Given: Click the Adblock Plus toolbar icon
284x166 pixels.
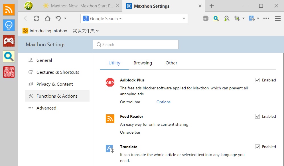Looking at the screenshot, I should 206,18.
